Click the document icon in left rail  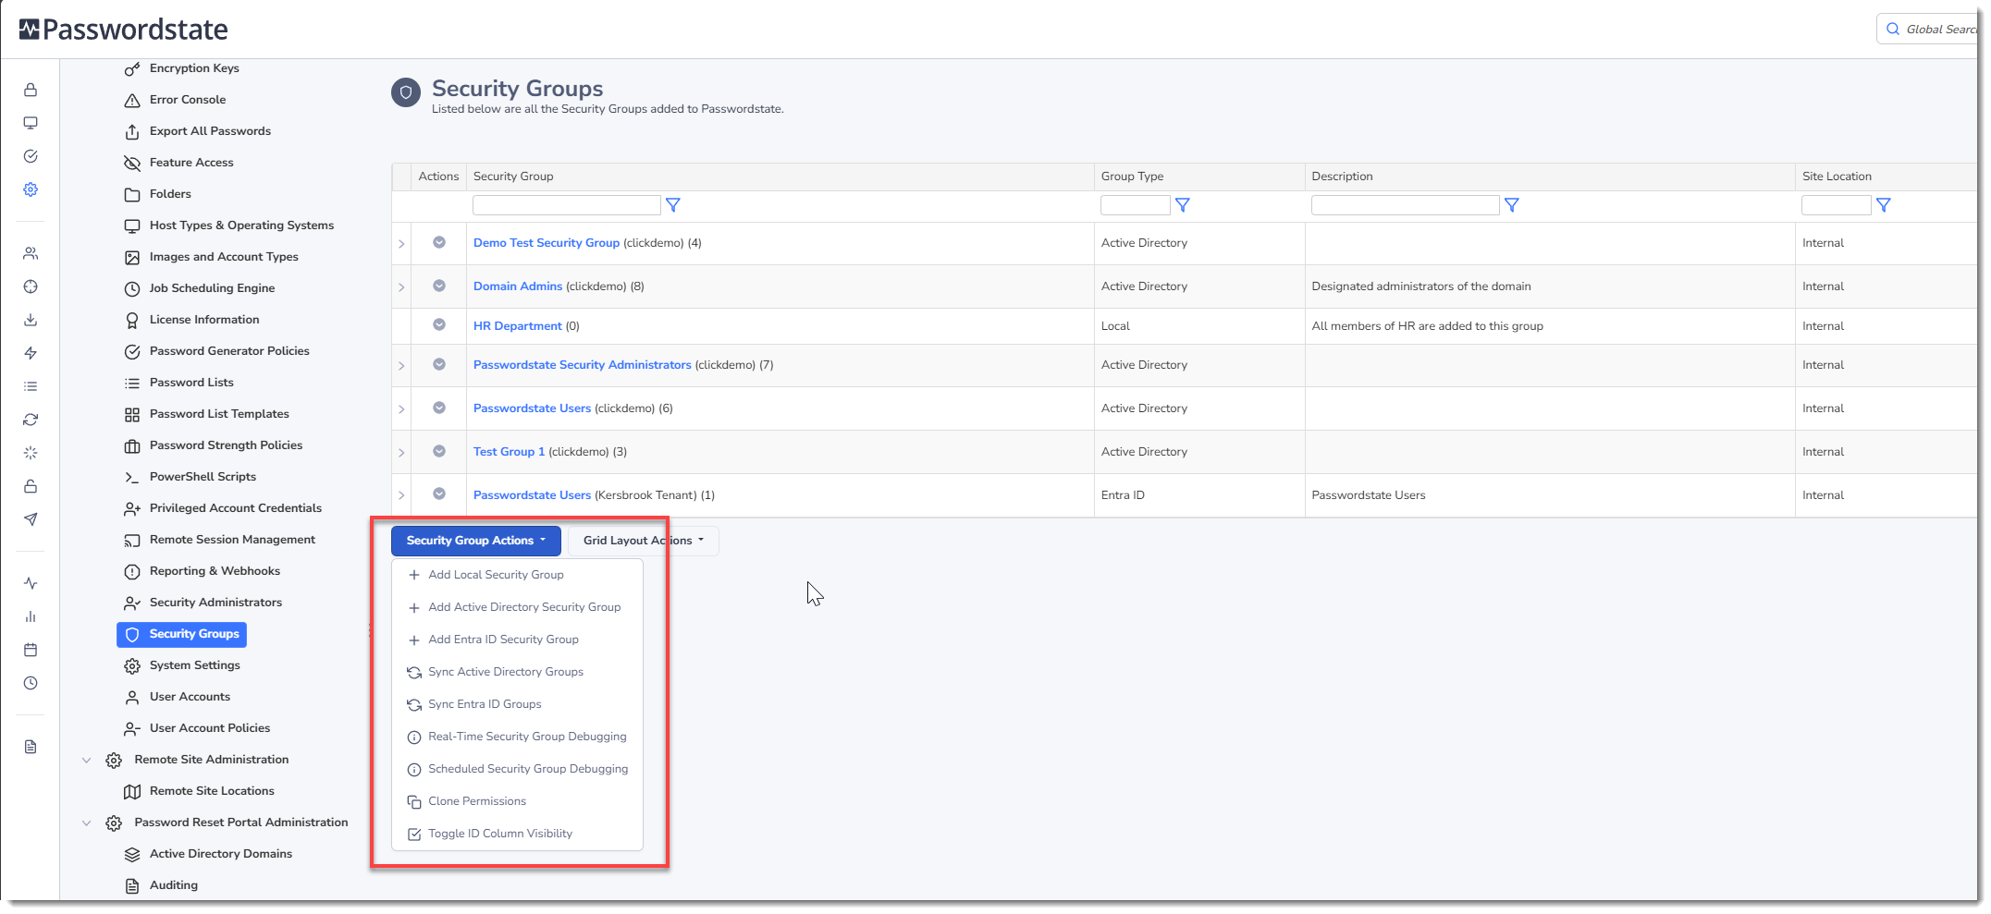[31, 747]
